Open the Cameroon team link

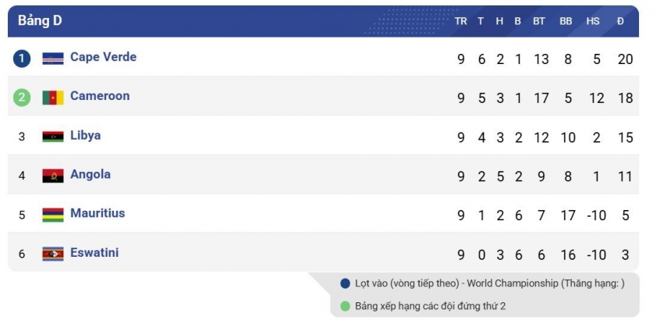pos(100,96)
